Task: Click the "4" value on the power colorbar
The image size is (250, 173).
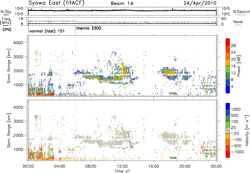Action: [x=232, y=86]
